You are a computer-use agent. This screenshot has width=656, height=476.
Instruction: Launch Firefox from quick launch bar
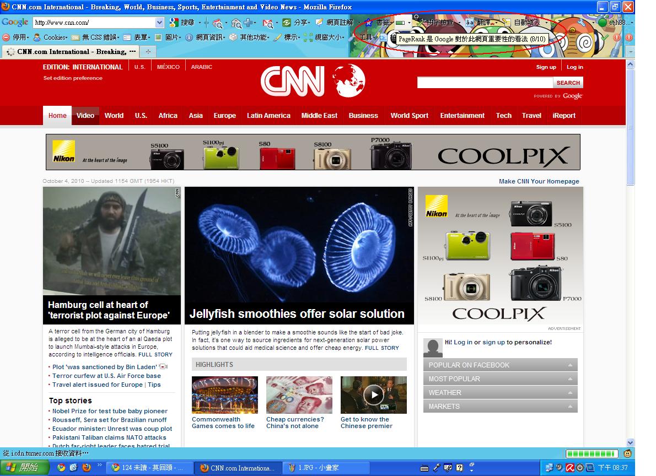click(x=87, y=468)
